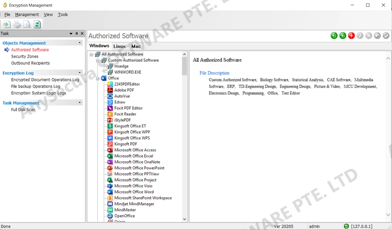The height and width of the screenshot is (230, 392).
Task: Click the Microsoft Office Visio icon
Action: [110, 186]
